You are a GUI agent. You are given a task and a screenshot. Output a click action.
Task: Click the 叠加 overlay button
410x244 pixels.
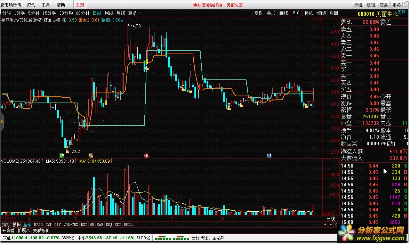tap(271, 13)
